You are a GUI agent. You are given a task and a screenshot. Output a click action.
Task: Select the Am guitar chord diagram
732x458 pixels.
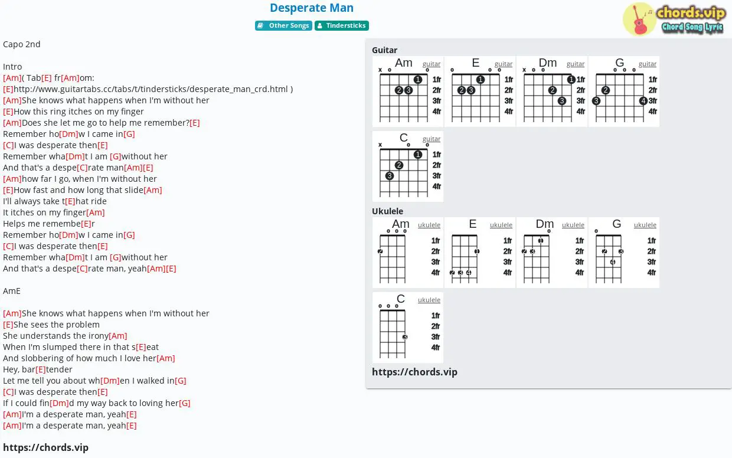pyautogui.click(x=408, y=91)
